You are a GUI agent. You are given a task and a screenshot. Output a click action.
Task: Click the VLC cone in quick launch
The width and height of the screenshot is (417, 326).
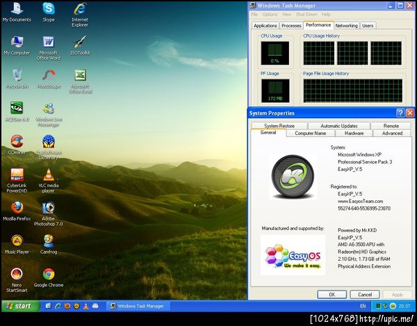coord(86,306)
